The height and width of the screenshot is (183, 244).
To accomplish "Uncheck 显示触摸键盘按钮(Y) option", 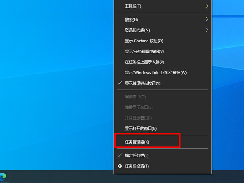I will point(142,83).
